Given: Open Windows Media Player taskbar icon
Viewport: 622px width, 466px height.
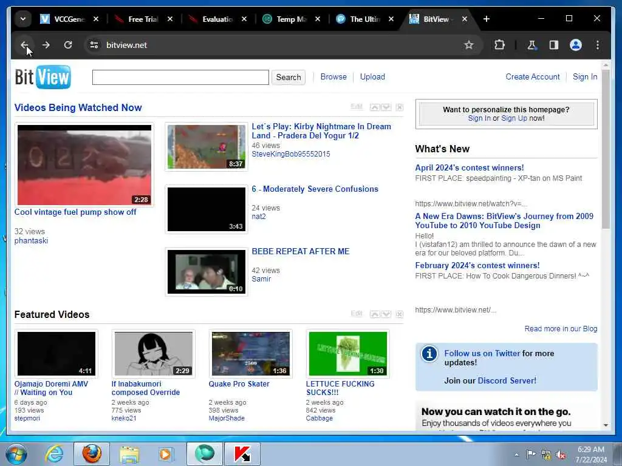Looking at the screenshot, I should [x=165, y=454].
